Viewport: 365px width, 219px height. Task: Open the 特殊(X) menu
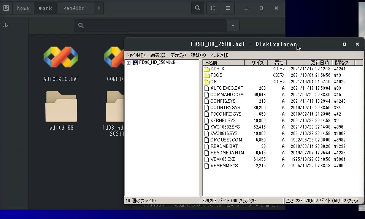click(198, 55)
